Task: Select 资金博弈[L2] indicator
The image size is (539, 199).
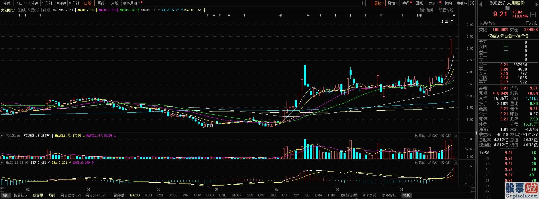Action: click(x=70, y=195)
